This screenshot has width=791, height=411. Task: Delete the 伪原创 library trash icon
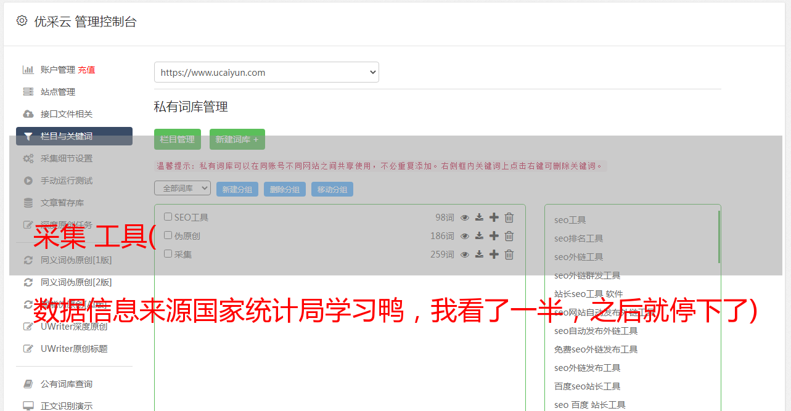(509, 236)
